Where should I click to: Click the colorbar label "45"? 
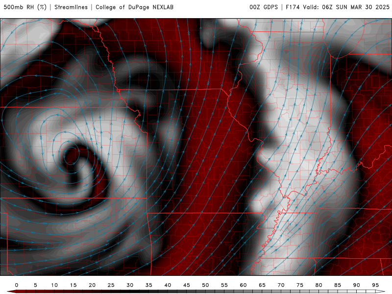187,285
